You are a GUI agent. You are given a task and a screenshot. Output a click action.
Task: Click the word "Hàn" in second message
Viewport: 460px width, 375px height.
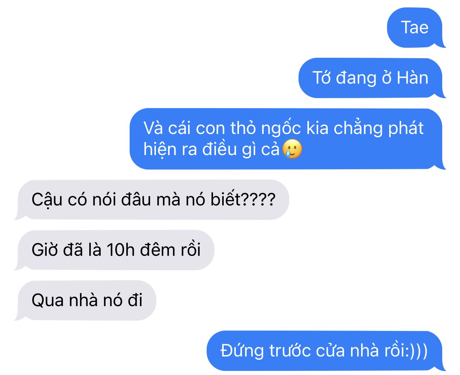(x=413, y=78)
